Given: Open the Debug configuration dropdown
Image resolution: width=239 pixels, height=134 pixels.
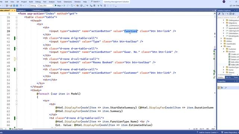Looking at the screenshot, I should [34, 6].
